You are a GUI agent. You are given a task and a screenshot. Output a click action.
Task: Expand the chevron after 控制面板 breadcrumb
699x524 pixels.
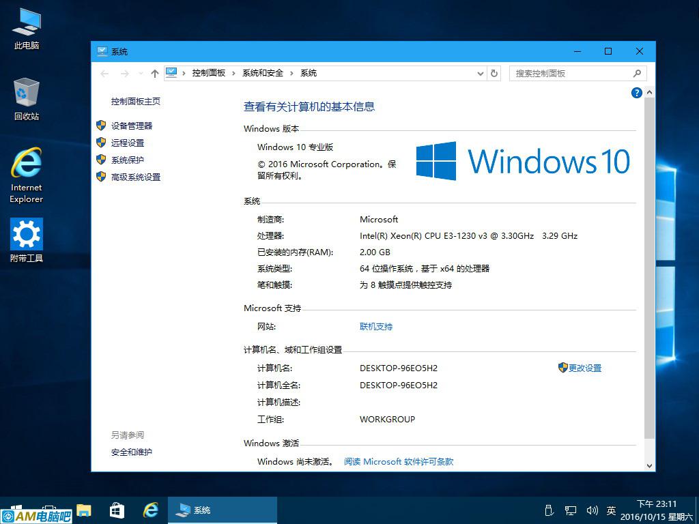233,73
